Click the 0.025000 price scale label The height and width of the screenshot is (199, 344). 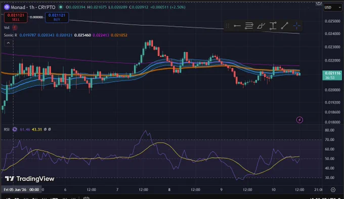[x=332, y=21]
